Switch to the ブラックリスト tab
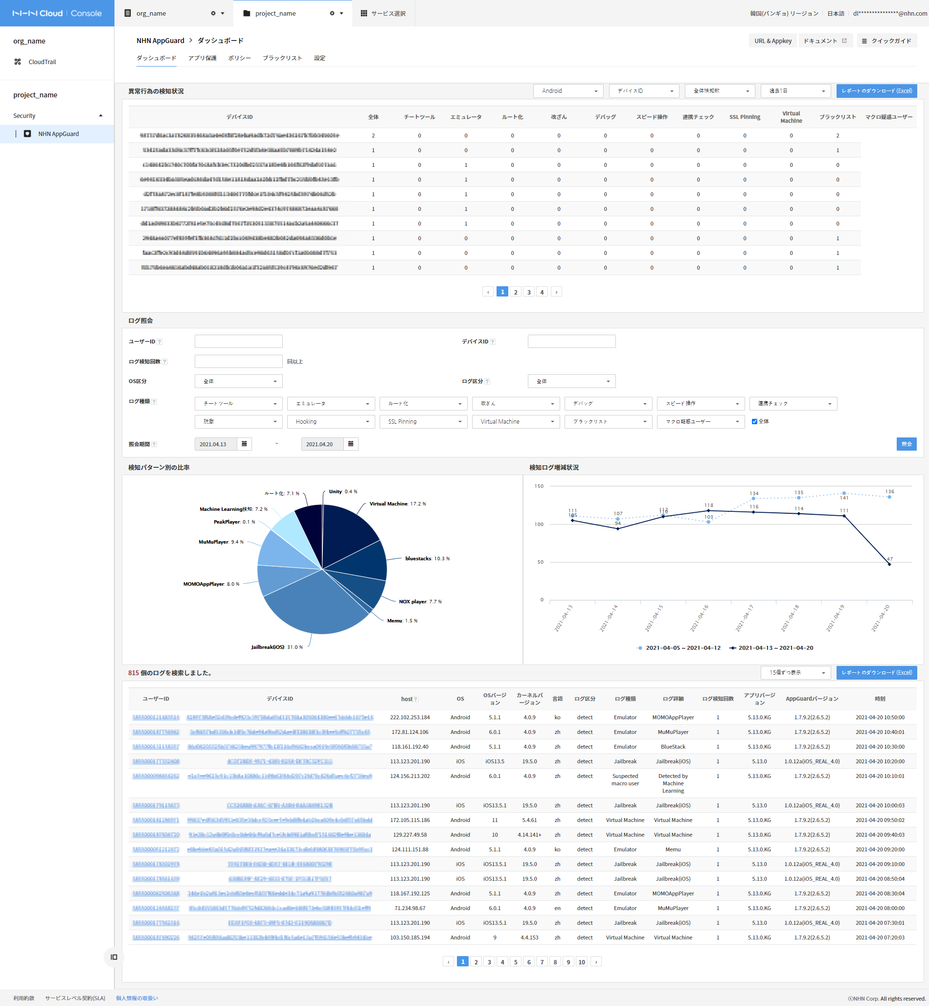The height and width of the screenshot is (1006, 929). pyautogui.click(x=282, y=58)
